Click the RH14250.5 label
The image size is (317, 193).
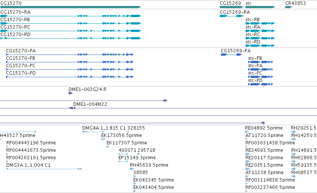[304, 135]
